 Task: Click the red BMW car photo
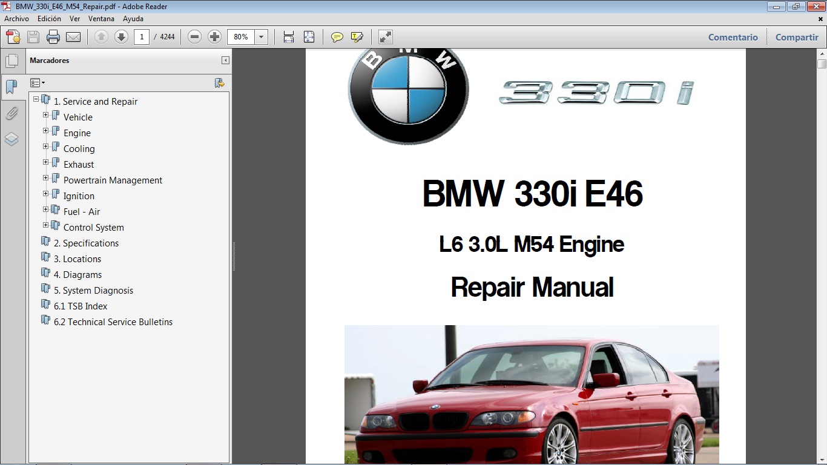pyautogui.click(x=532, y=394)
